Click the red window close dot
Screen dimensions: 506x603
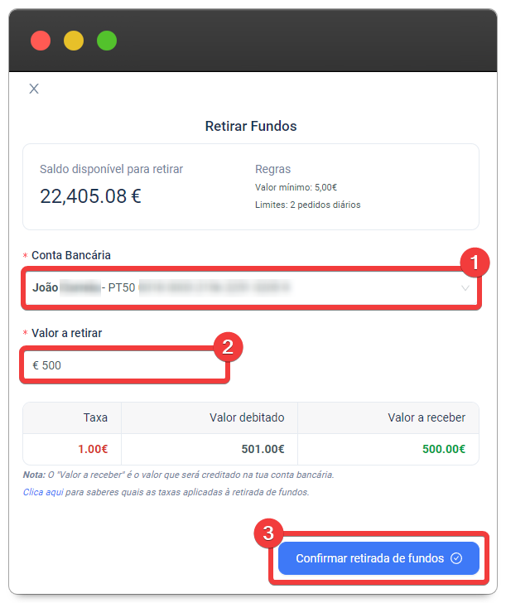pyautogui.click(x=41, y=41)
